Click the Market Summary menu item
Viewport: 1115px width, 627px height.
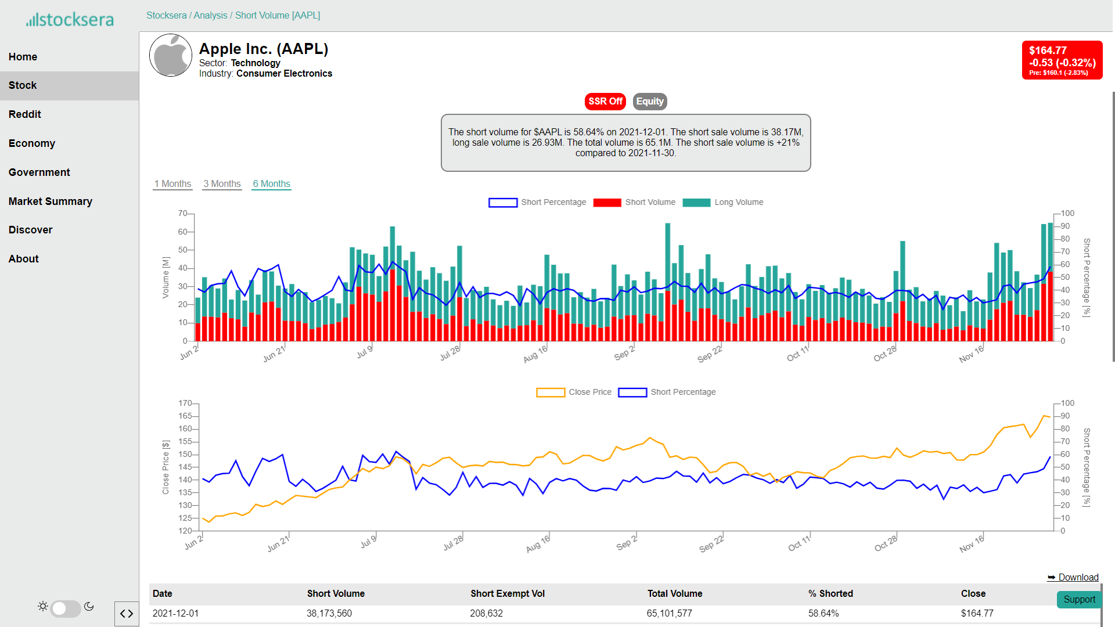[x=51, y=201]
